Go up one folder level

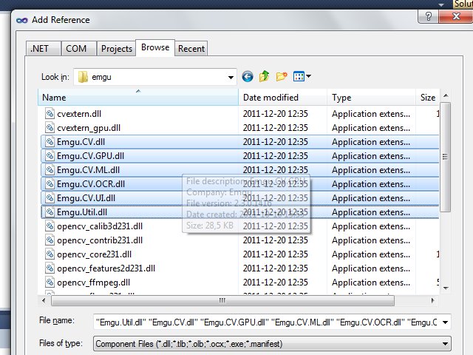tap(265, 76)
